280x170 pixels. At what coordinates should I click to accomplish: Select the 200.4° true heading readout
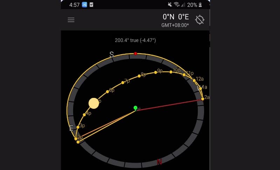click(135, 40)
